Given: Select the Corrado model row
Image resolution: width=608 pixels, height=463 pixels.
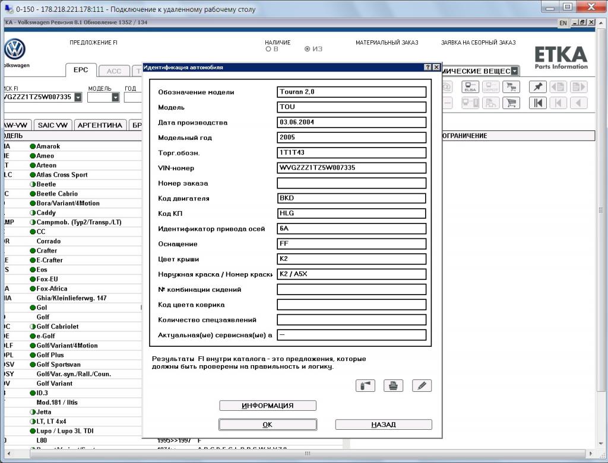Looking at the screenshot, I should tap(73, 241).
